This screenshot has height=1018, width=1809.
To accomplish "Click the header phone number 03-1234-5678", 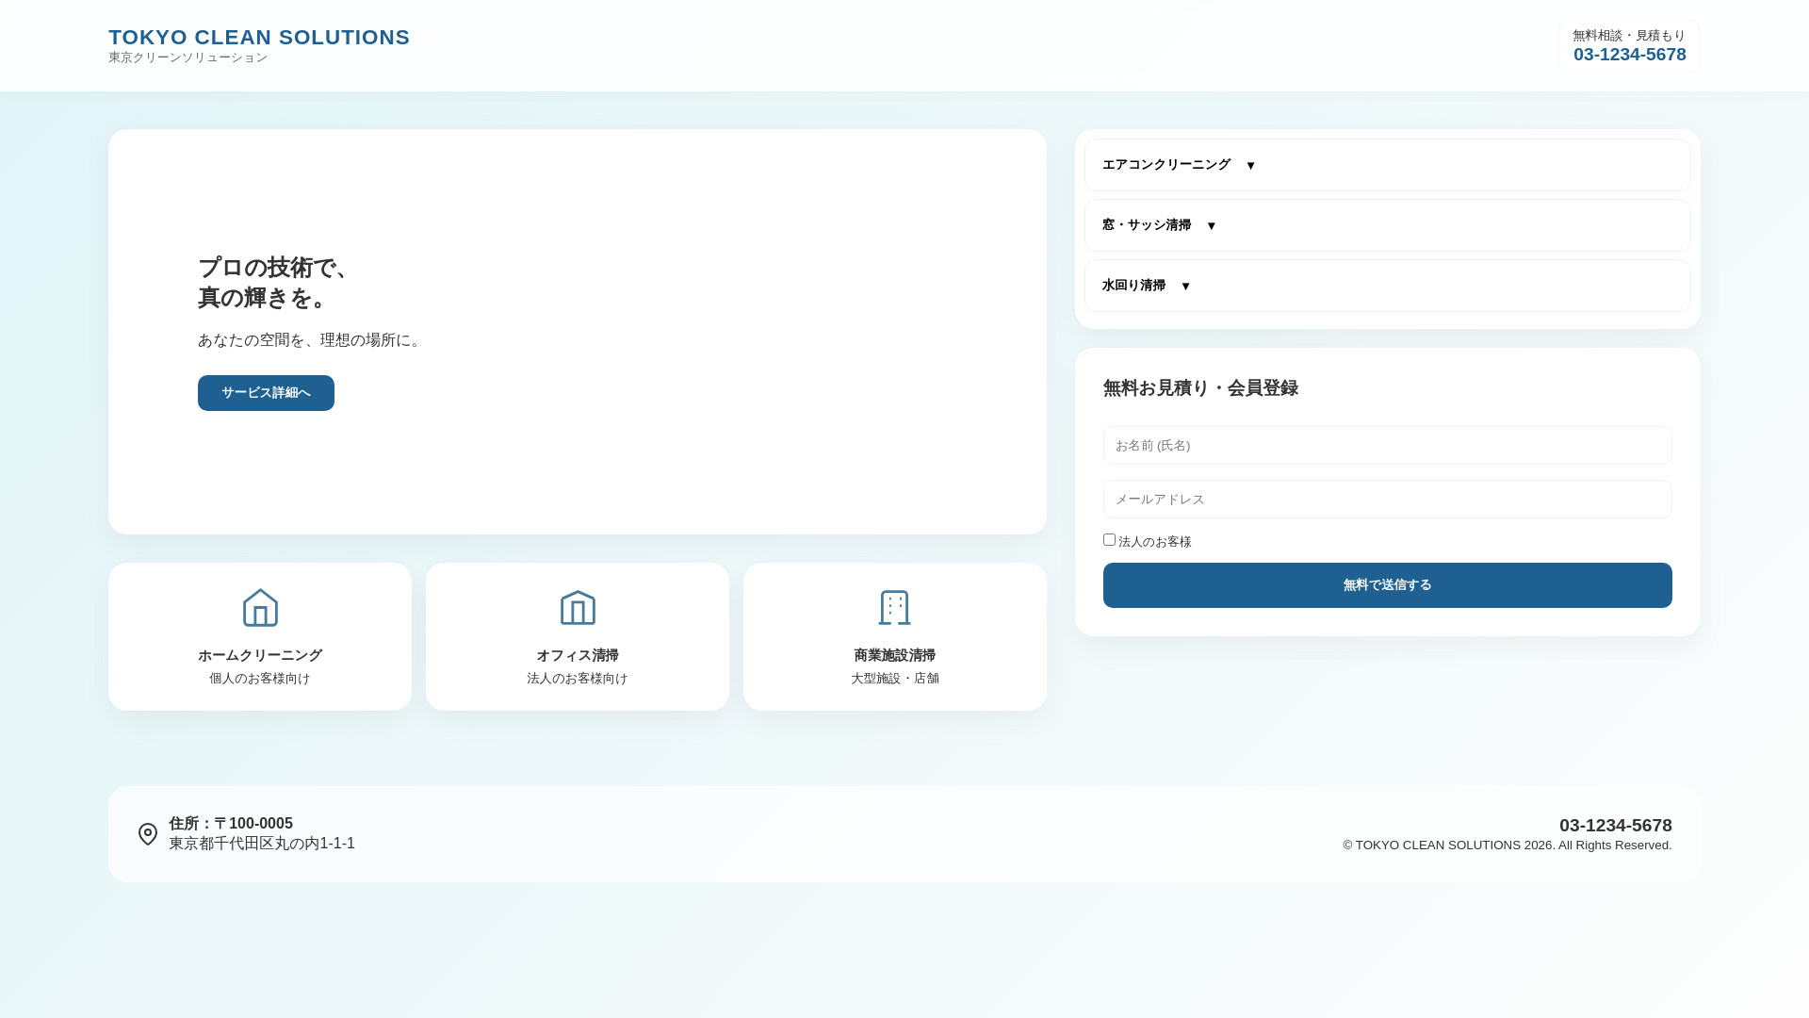I will tap(1629, 55).
